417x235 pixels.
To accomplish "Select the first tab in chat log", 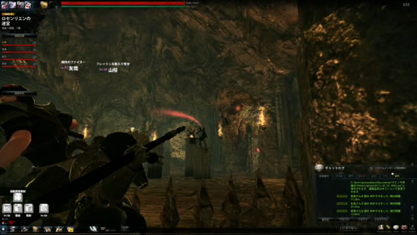I will coord(324,176).
